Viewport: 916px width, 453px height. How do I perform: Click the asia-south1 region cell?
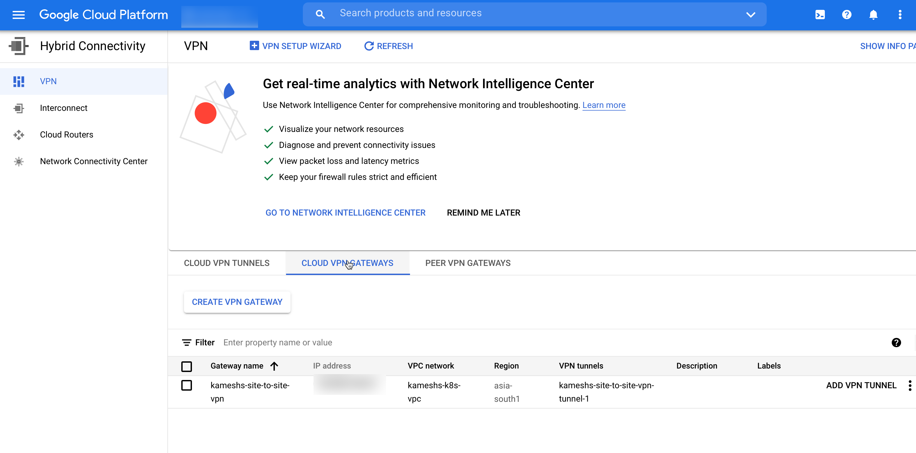point(507,392)
